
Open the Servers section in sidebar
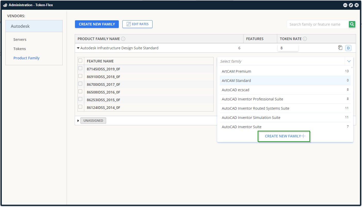20,40
